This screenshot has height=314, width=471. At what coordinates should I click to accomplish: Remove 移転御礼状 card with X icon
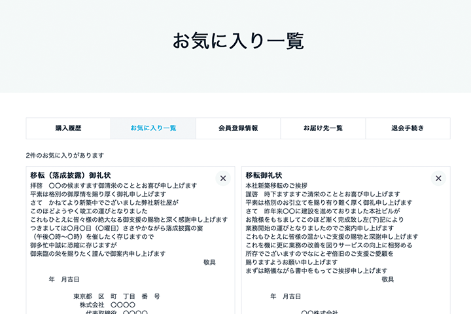click(x=438, y=178)
